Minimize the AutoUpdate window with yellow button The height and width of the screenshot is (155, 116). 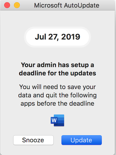point(17,5)
